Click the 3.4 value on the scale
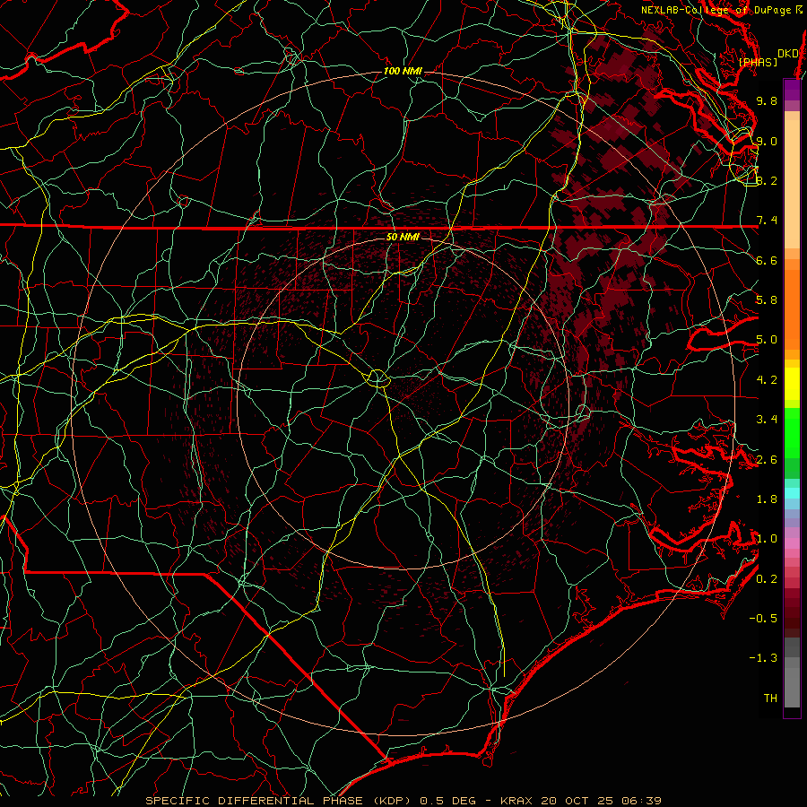 coord(767,420)
